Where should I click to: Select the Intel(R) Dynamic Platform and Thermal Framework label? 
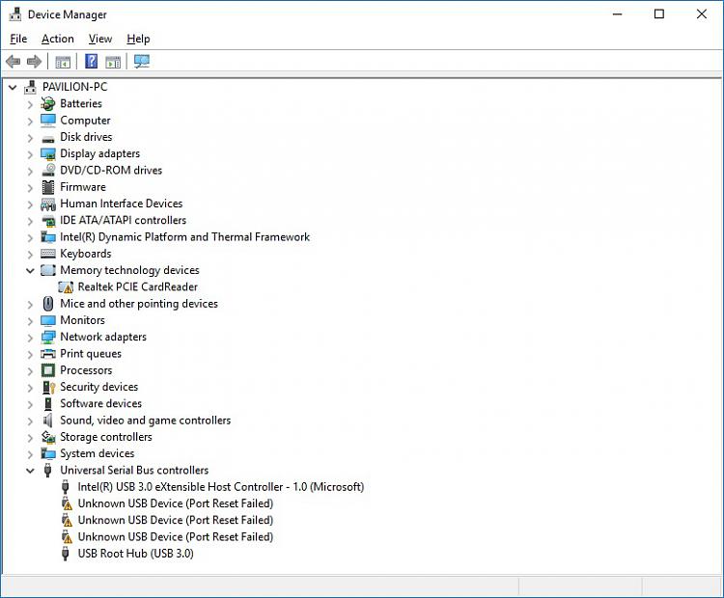tap(184, 236)
